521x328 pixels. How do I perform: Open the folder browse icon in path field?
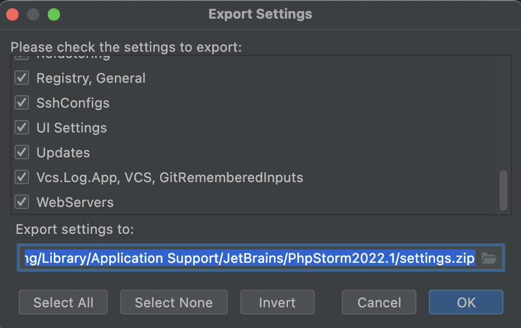coord(489,258)
